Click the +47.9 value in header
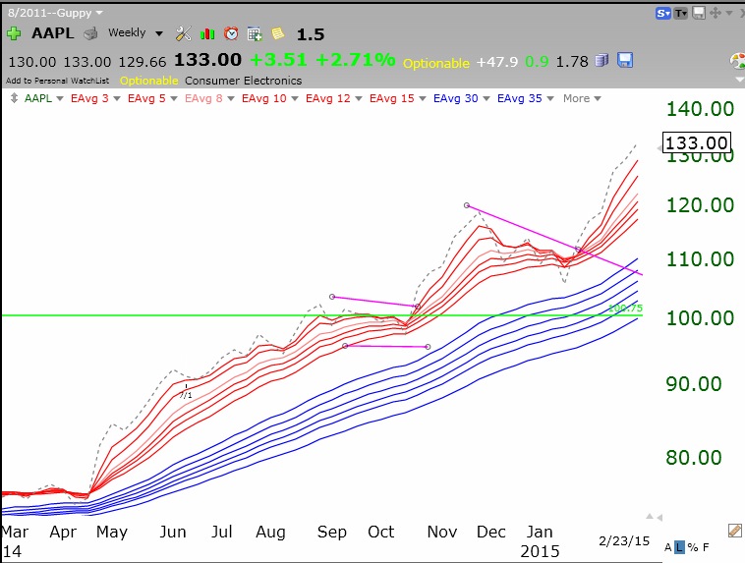Screen dimensions: 745x563 click(497, 62)
